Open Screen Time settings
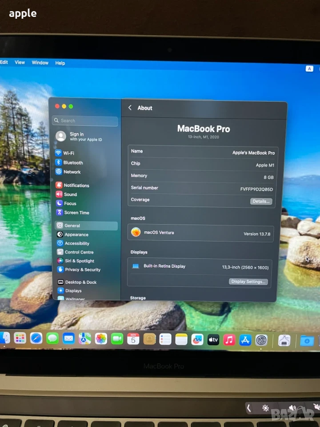 pyautogui.click(x=72, y=213)
